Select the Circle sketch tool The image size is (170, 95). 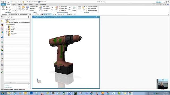coord(10,10)
